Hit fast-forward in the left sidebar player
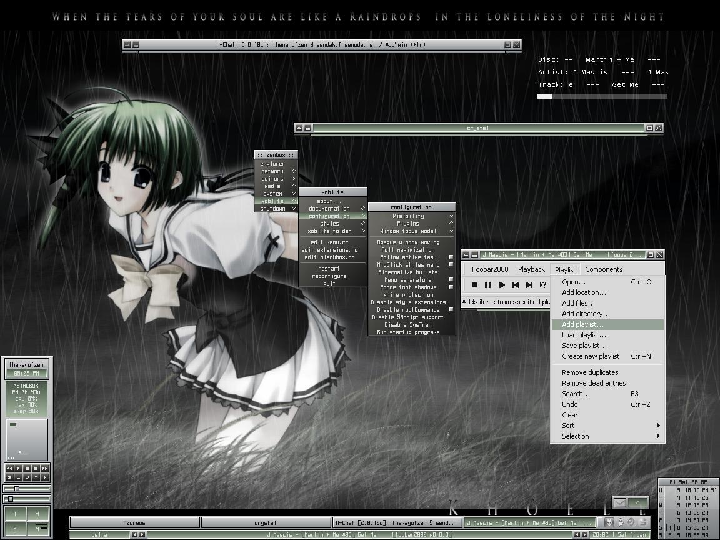720x540 pixels. 44,468
